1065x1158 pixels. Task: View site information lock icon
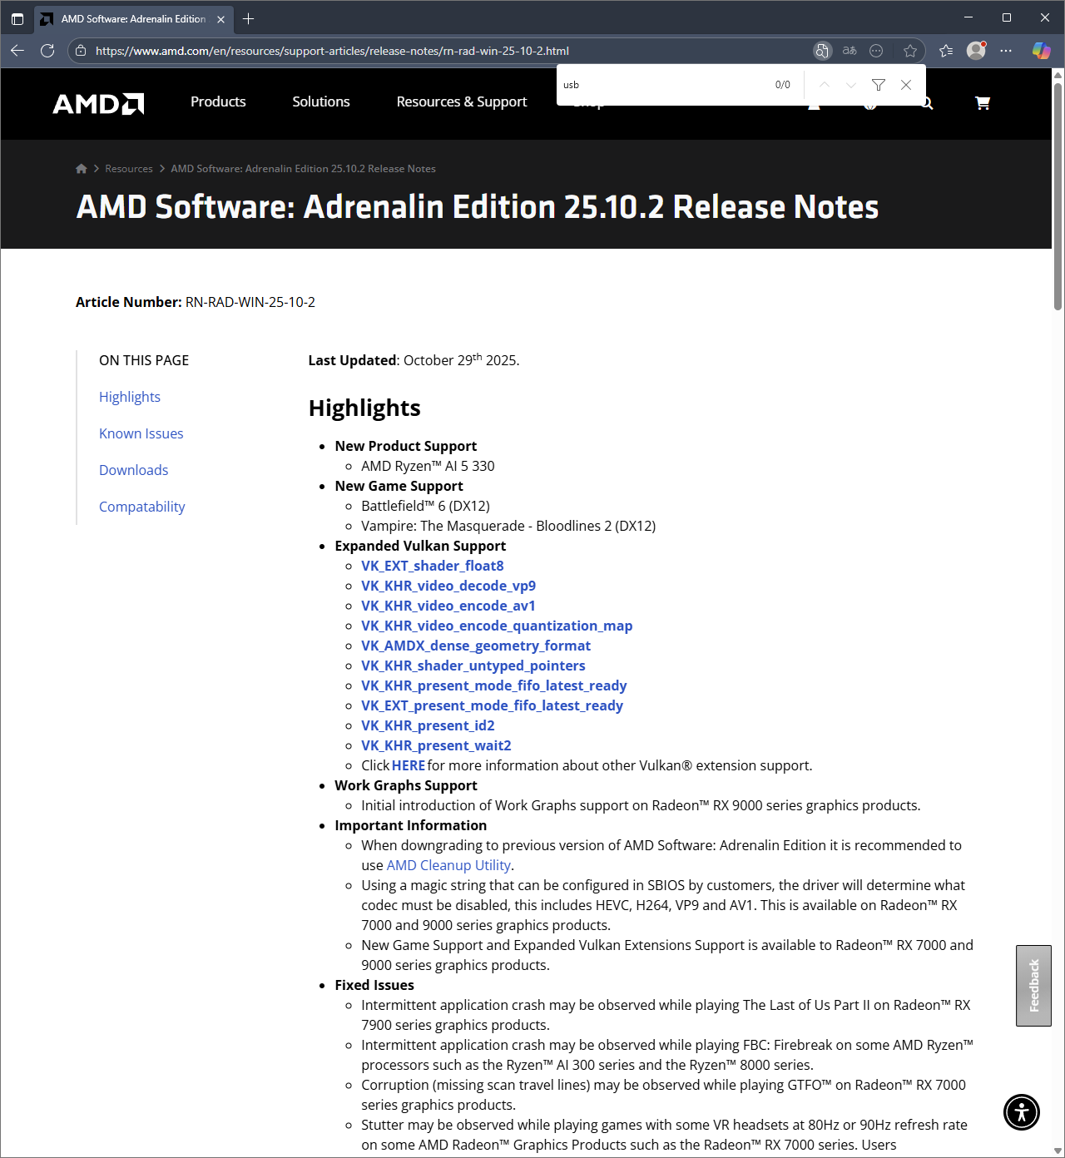[81, 51]
